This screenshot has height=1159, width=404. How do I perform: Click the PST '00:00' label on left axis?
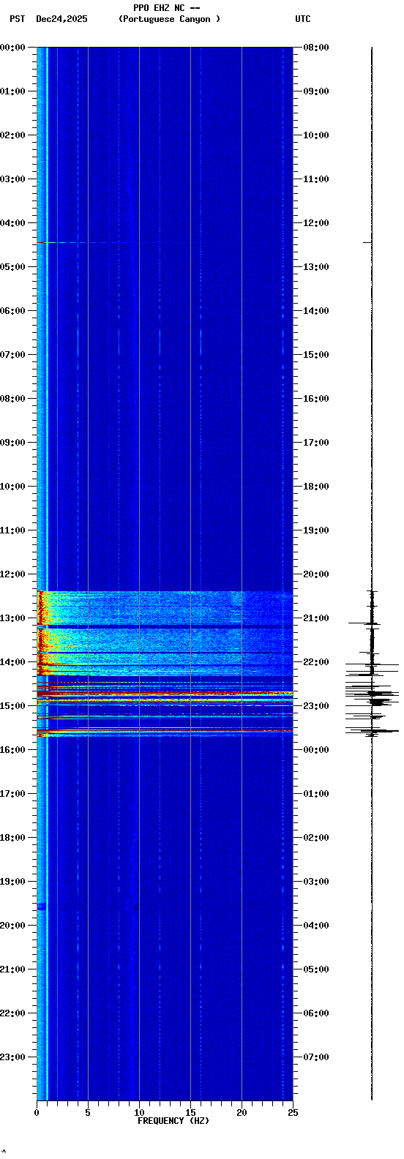(12, 48)
